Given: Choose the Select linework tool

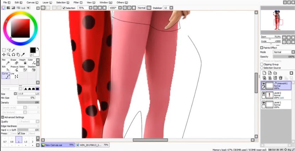Looking at the screenshot, I should (23, 69).
